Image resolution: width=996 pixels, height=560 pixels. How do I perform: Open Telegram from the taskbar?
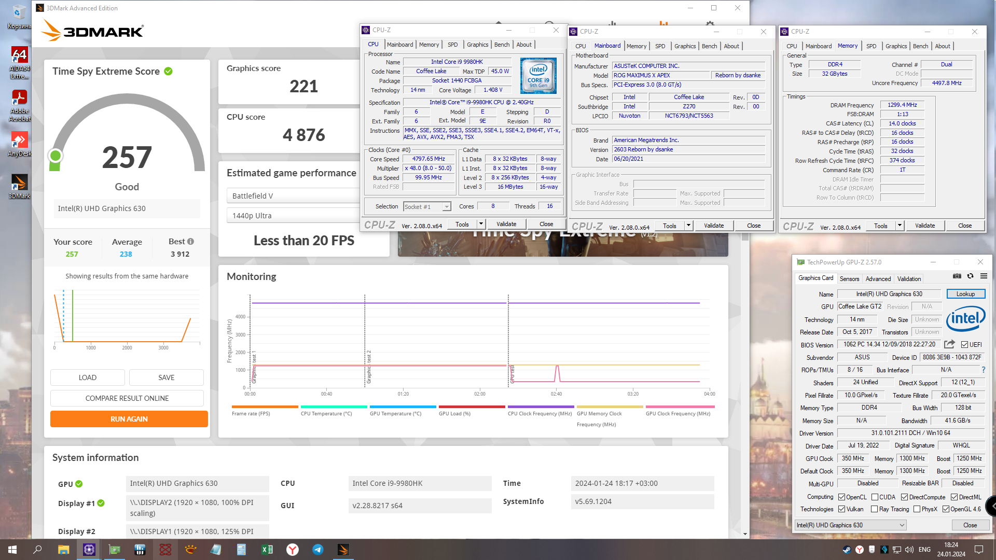tap(318, 550)
